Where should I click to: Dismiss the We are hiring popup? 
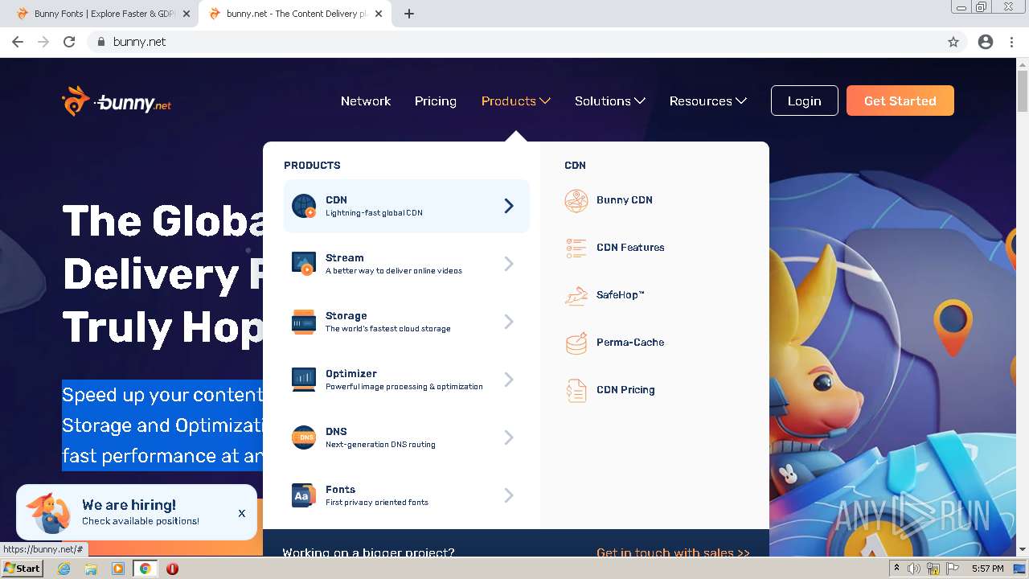[241, 513]
